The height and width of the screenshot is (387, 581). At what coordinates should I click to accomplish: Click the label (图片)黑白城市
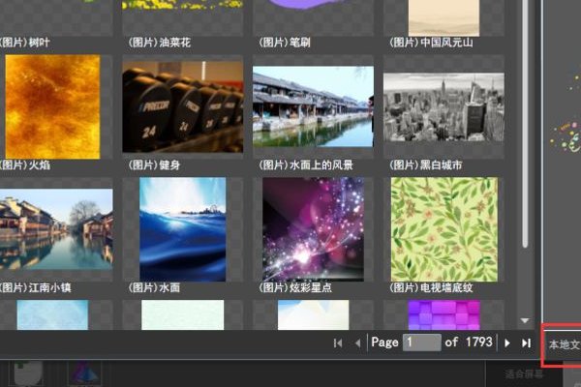pos(426,165)
